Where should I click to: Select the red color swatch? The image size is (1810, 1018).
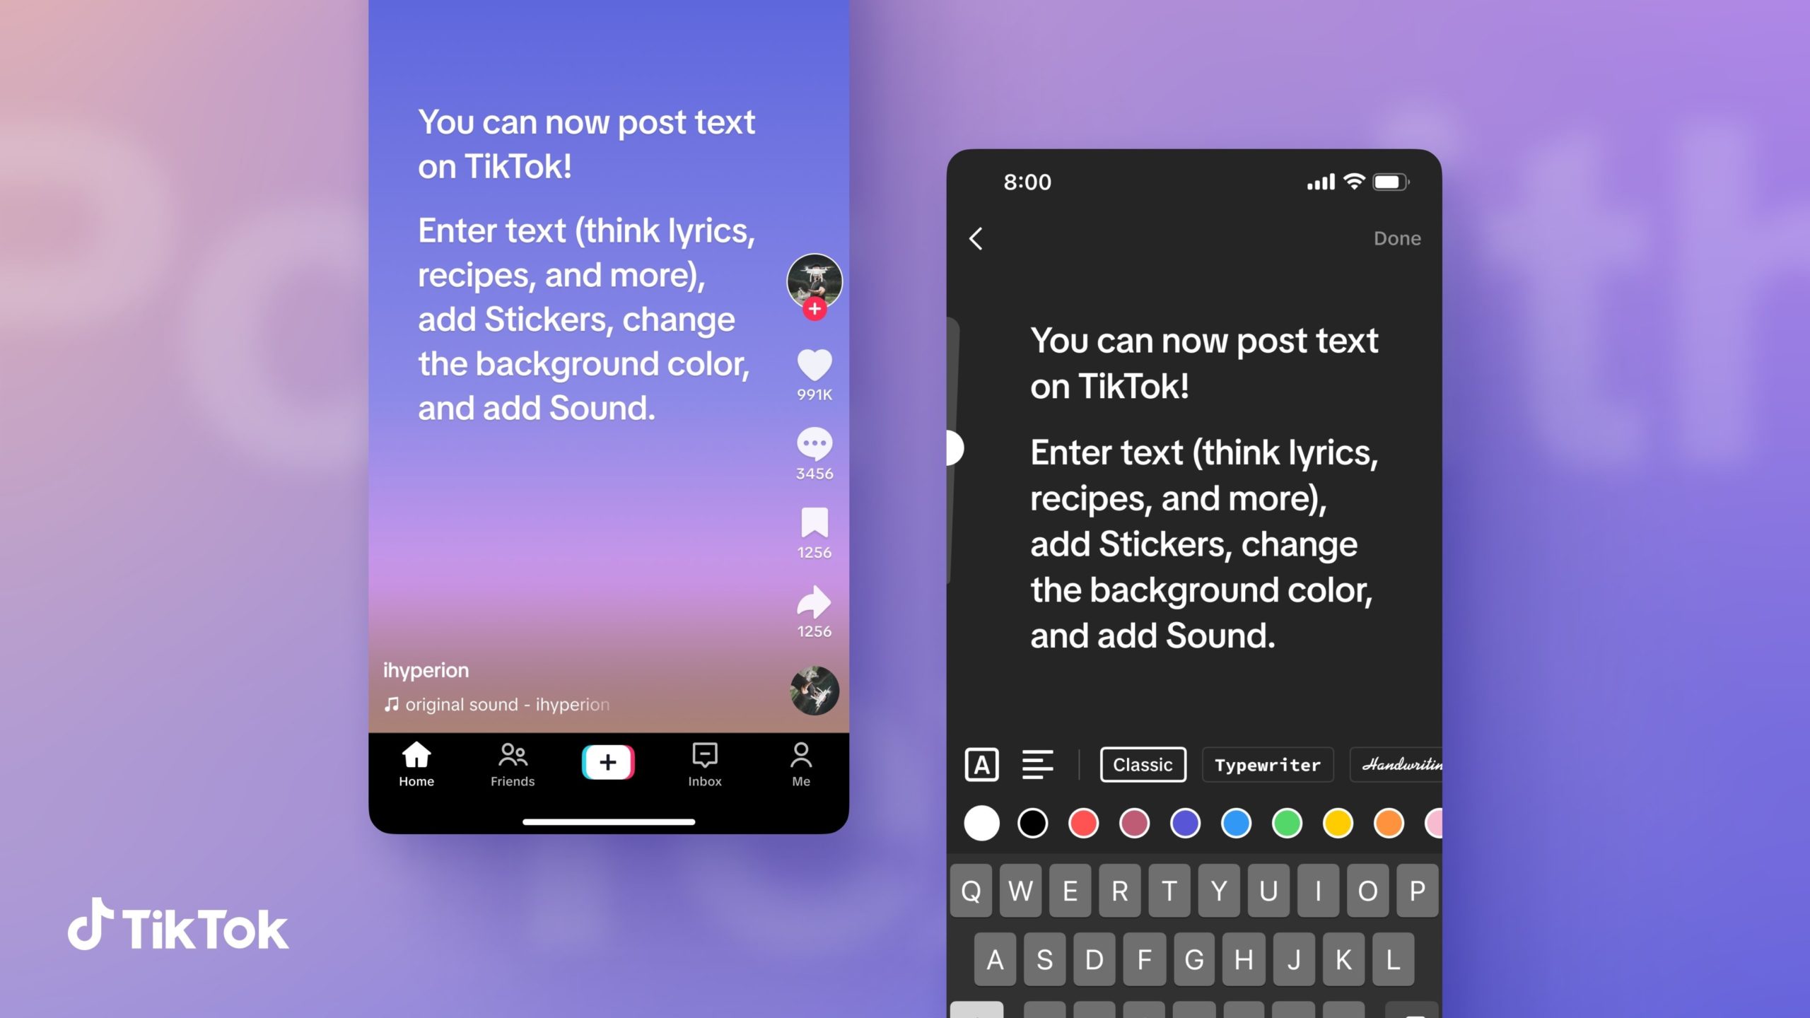[1085, 823]
